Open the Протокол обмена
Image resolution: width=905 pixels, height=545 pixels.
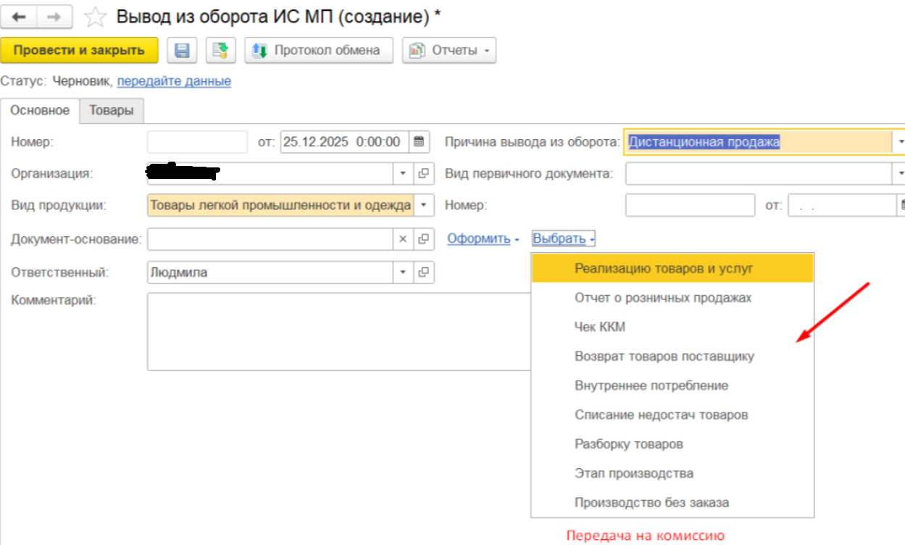[x=318, y=51]
